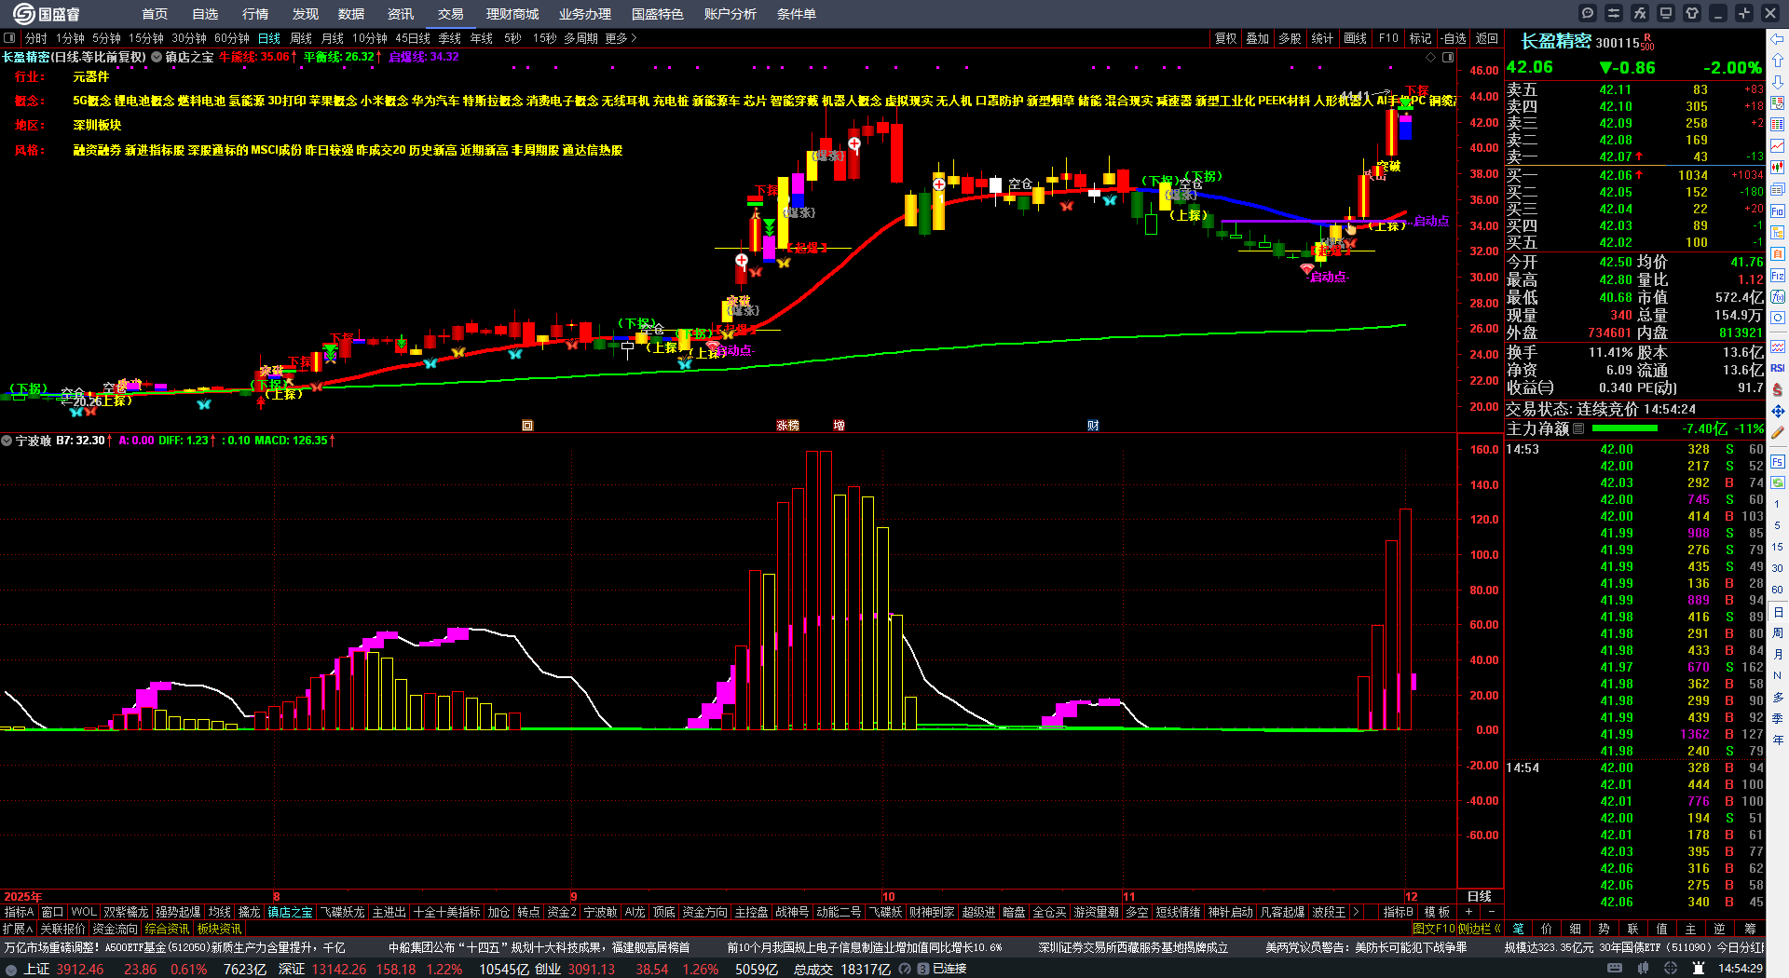Screen dimensions: 1789x978
Task: Click the Fiz sidebar icon
Action: [1778, 275]
